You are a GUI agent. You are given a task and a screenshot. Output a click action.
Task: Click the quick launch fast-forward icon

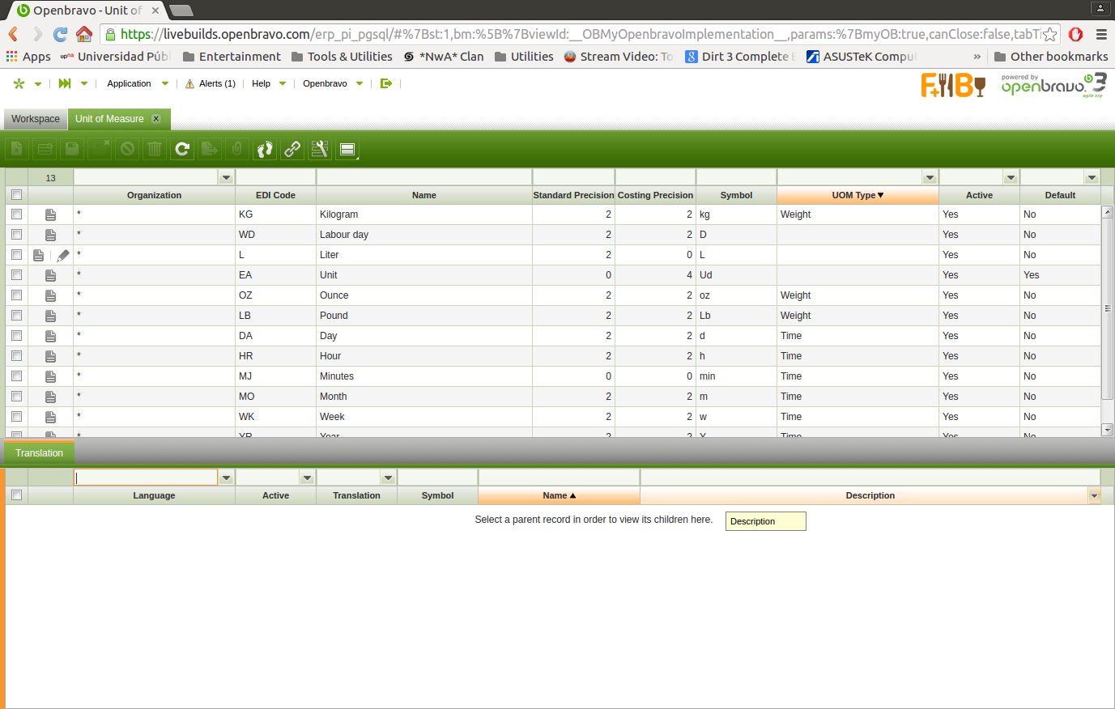tap(65, 83)
